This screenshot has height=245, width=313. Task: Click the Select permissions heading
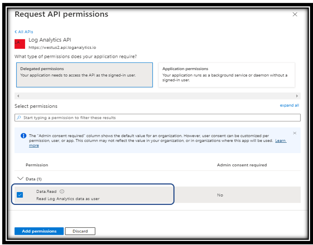point(36,106)
